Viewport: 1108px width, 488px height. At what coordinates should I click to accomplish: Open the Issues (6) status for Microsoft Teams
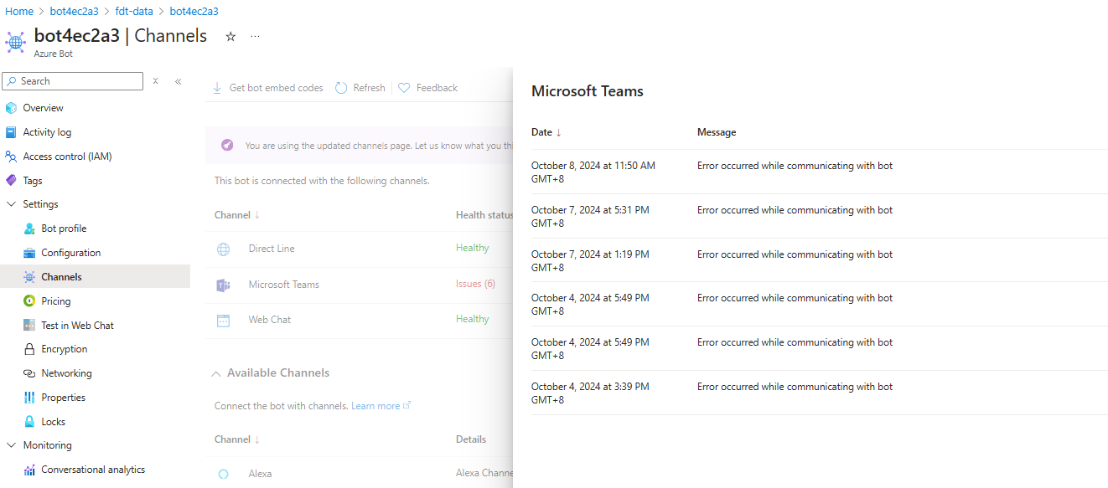(475, 284)
